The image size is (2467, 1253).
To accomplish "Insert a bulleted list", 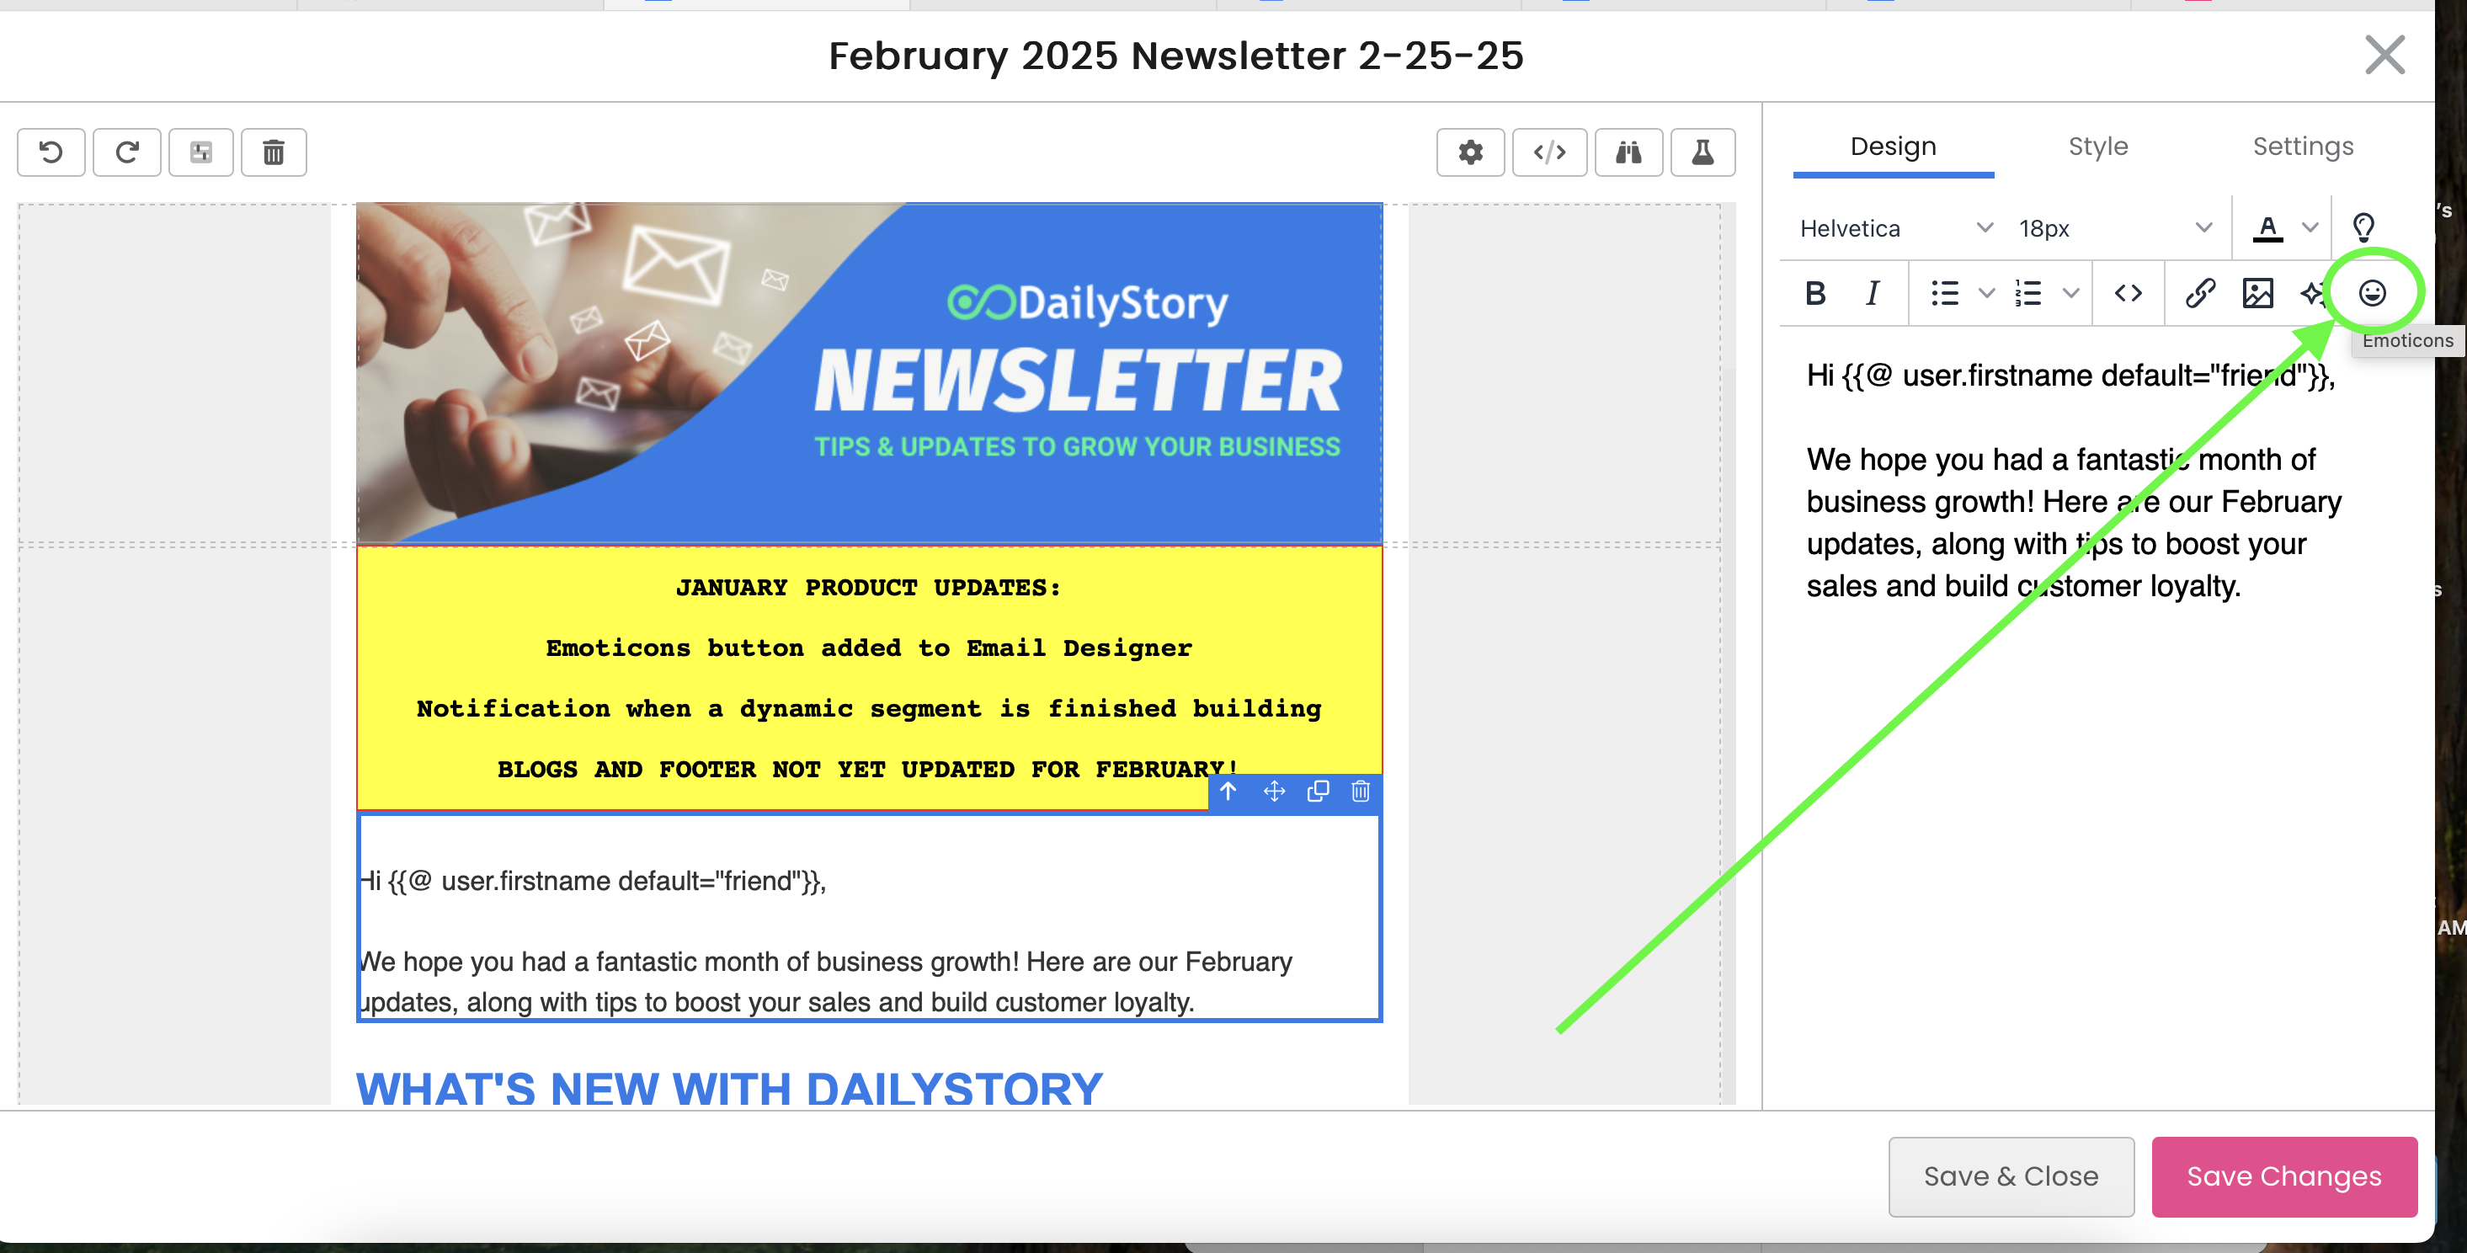I will tap(1945, 293).
